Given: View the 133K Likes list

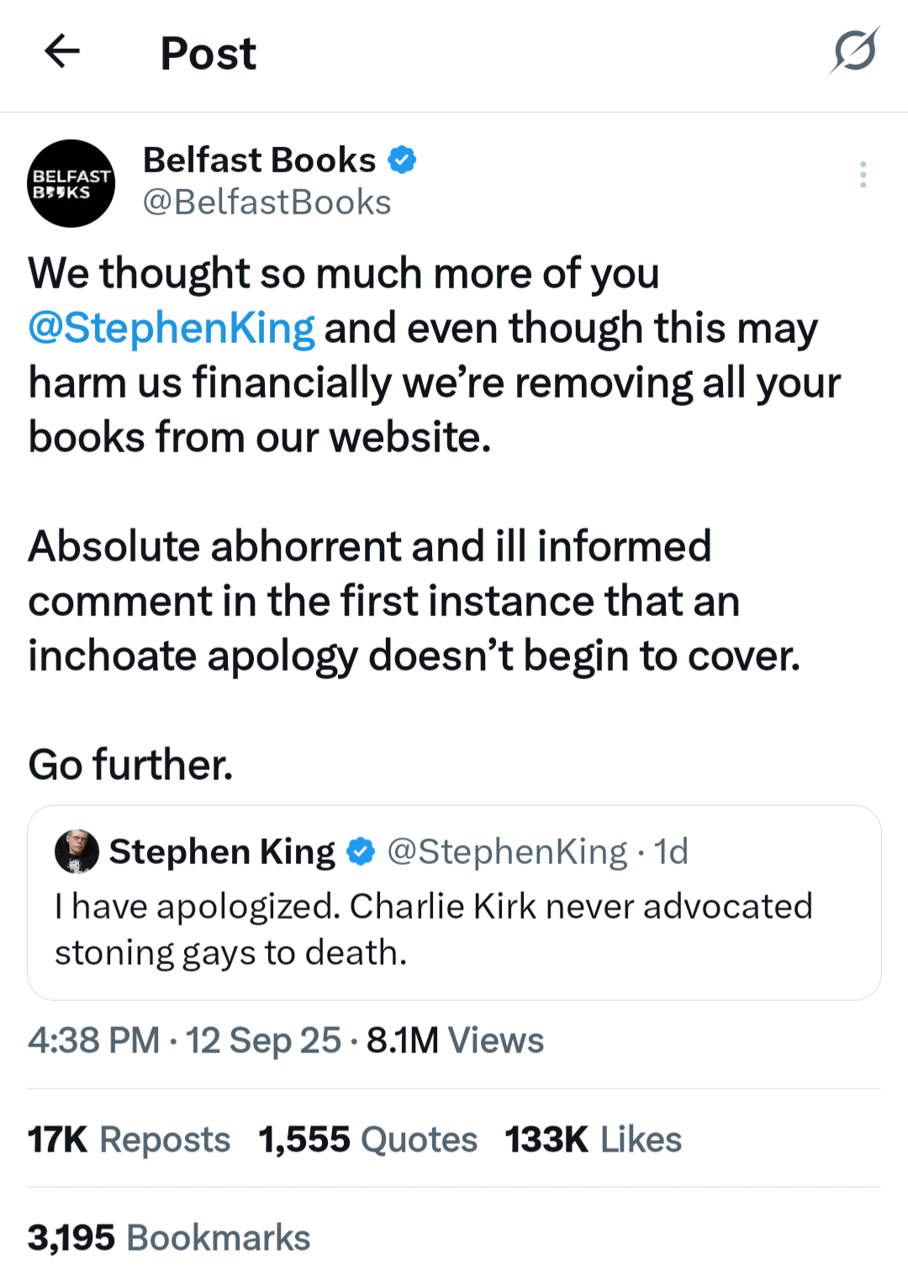Looking at the screenshot, I should tap(593, 1140).
